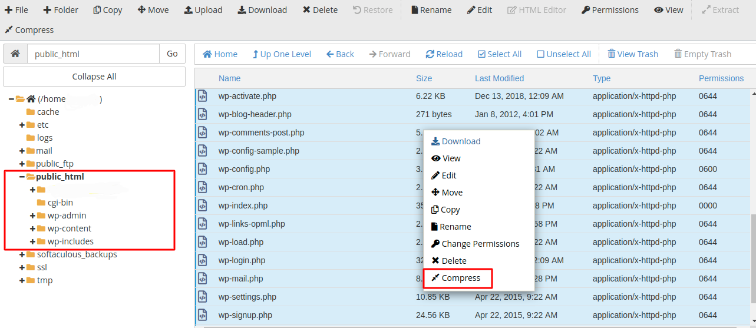Click the Go button
The image size is (756, 328).
[172, 54]
